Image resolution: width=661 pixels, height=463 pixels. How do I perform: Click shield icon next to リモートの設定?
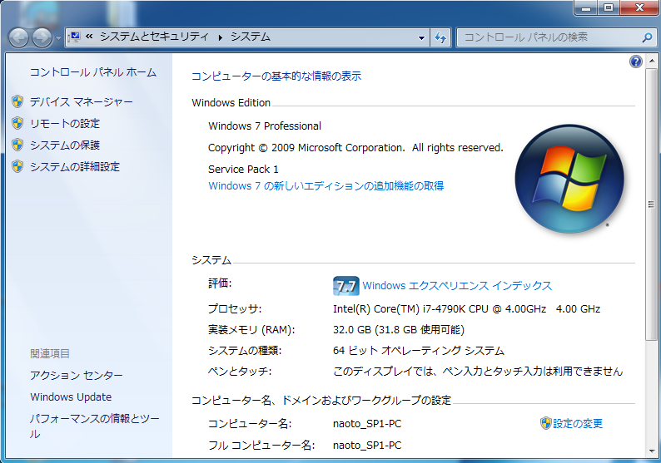pyautogui.click(x=17, y=123)
